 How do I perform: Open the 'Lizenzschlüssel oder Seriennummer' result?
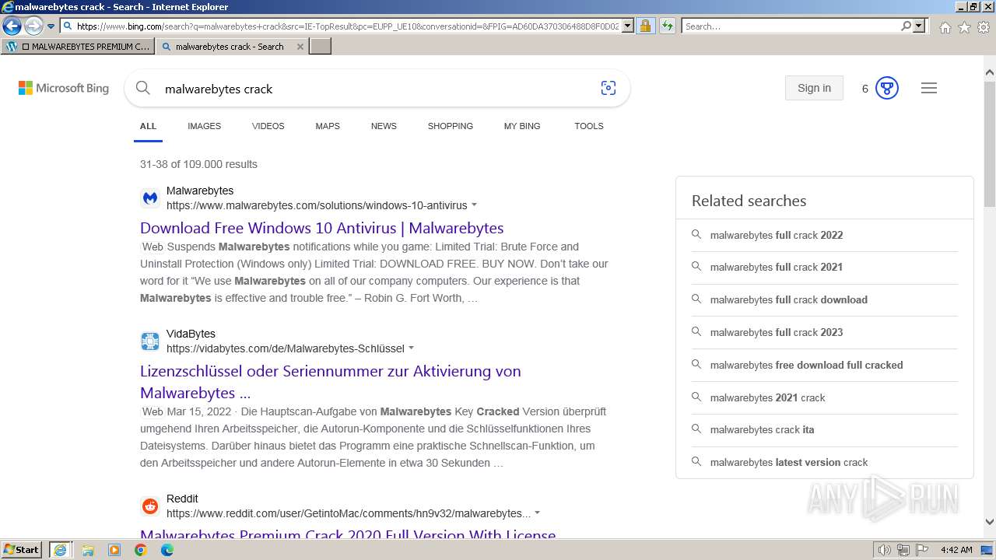331,382
